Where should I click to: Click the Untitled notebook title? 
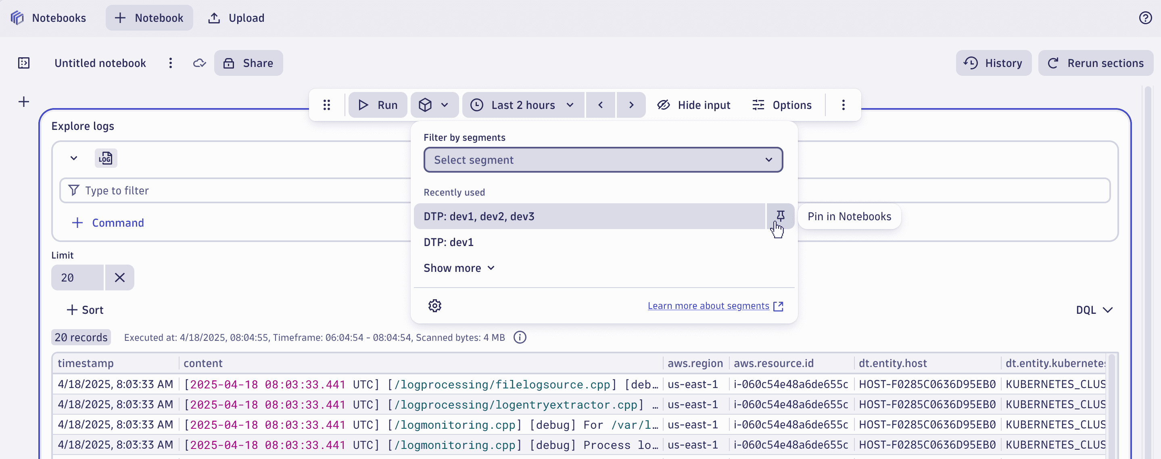click(x=100, y=63)
